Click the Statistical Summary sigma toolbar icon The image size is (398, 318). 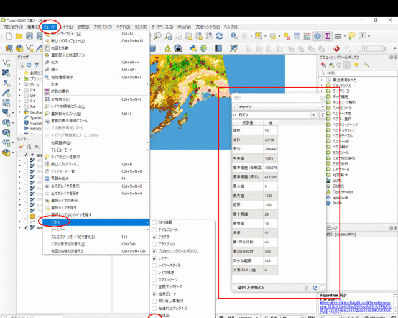328,36
